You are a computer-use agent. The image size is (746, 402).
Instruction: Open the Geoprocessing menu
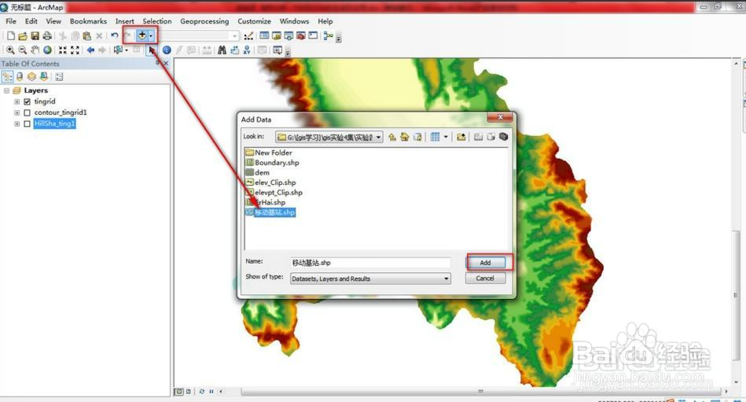point(204,21)
